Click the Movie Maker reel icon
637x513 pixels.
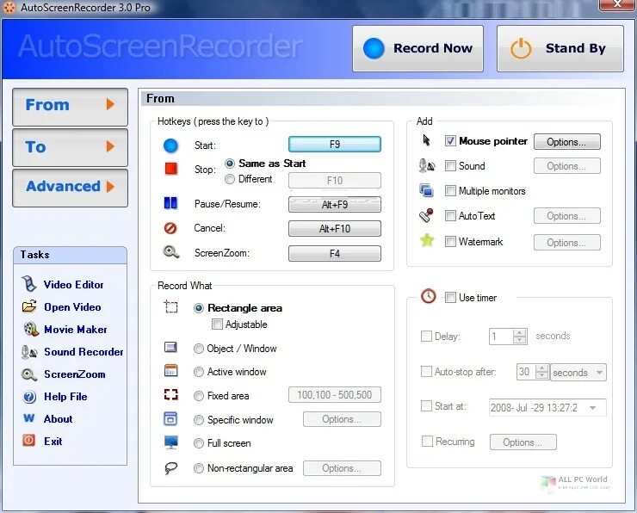[30, 329]
